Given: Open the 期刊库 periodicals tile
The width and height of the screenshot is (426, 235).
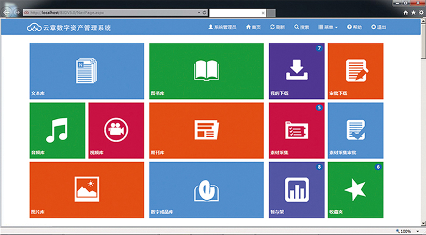Looking at the screenshot, I should click(206, 131).
